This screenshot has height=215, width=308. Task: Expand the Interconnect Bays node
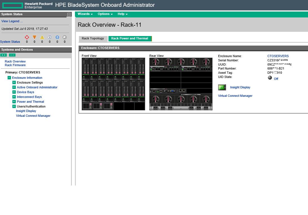[x=14, y=97]
